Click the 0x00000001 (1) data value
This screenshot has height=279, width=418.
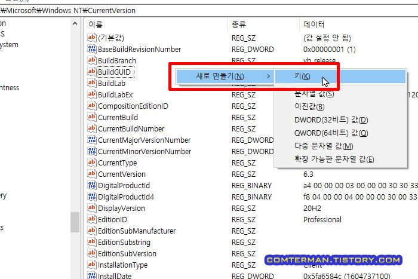click(330, 50)
